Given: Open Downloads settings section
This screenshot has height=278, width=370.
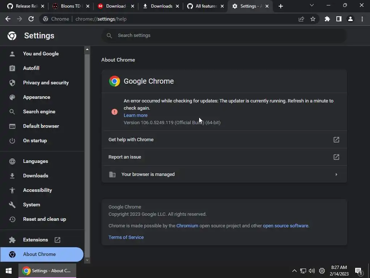Looking at the screenshot, I should tap(36, 176).
